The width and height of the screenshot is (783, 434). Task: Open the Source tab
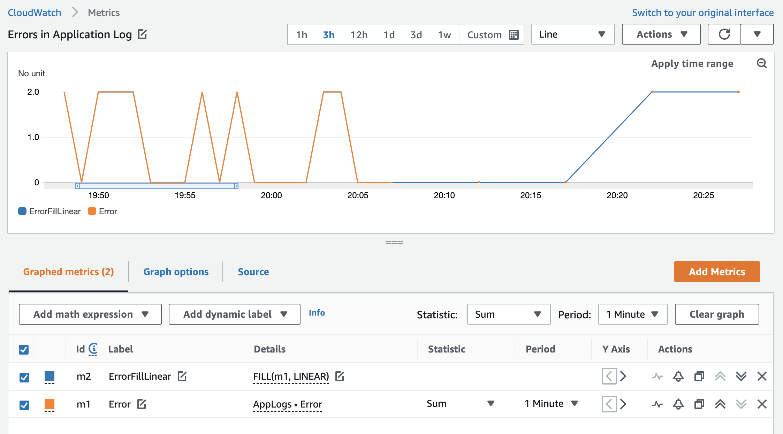(253, 272)
